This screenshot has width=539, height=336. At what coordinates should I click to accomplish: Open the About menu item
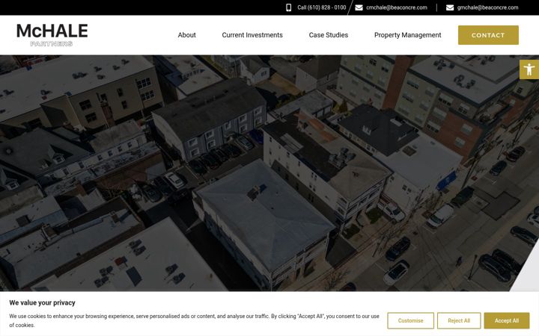(186, 35)
